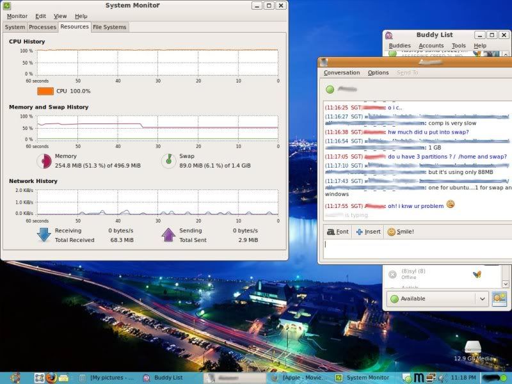Click the Font button in chat toolbar
This screenshot has width=512, height=384.
point(338,232)
